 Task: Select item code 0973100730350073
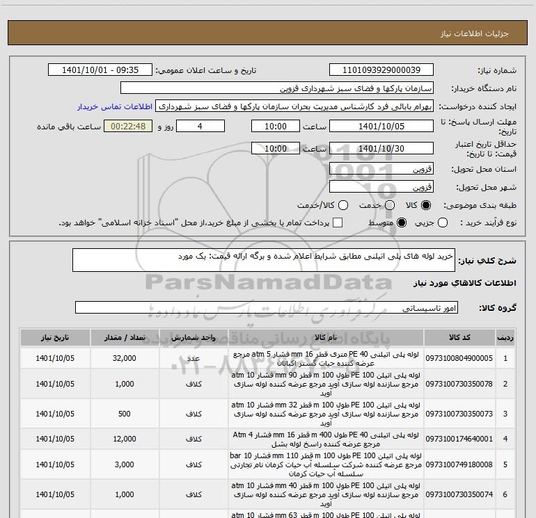point(459,414)
